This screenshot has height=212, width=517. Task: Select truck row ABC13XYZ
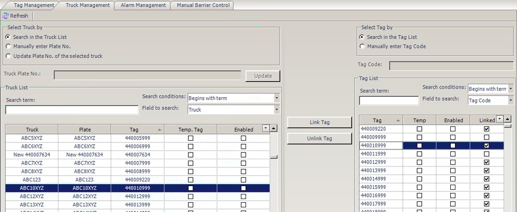click(x=138, y=204)
